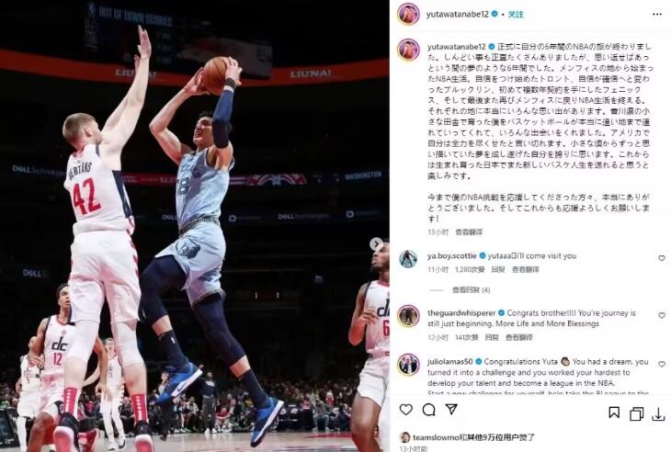Reply to ya.boy.scottie's comment

tap(498, 269)
